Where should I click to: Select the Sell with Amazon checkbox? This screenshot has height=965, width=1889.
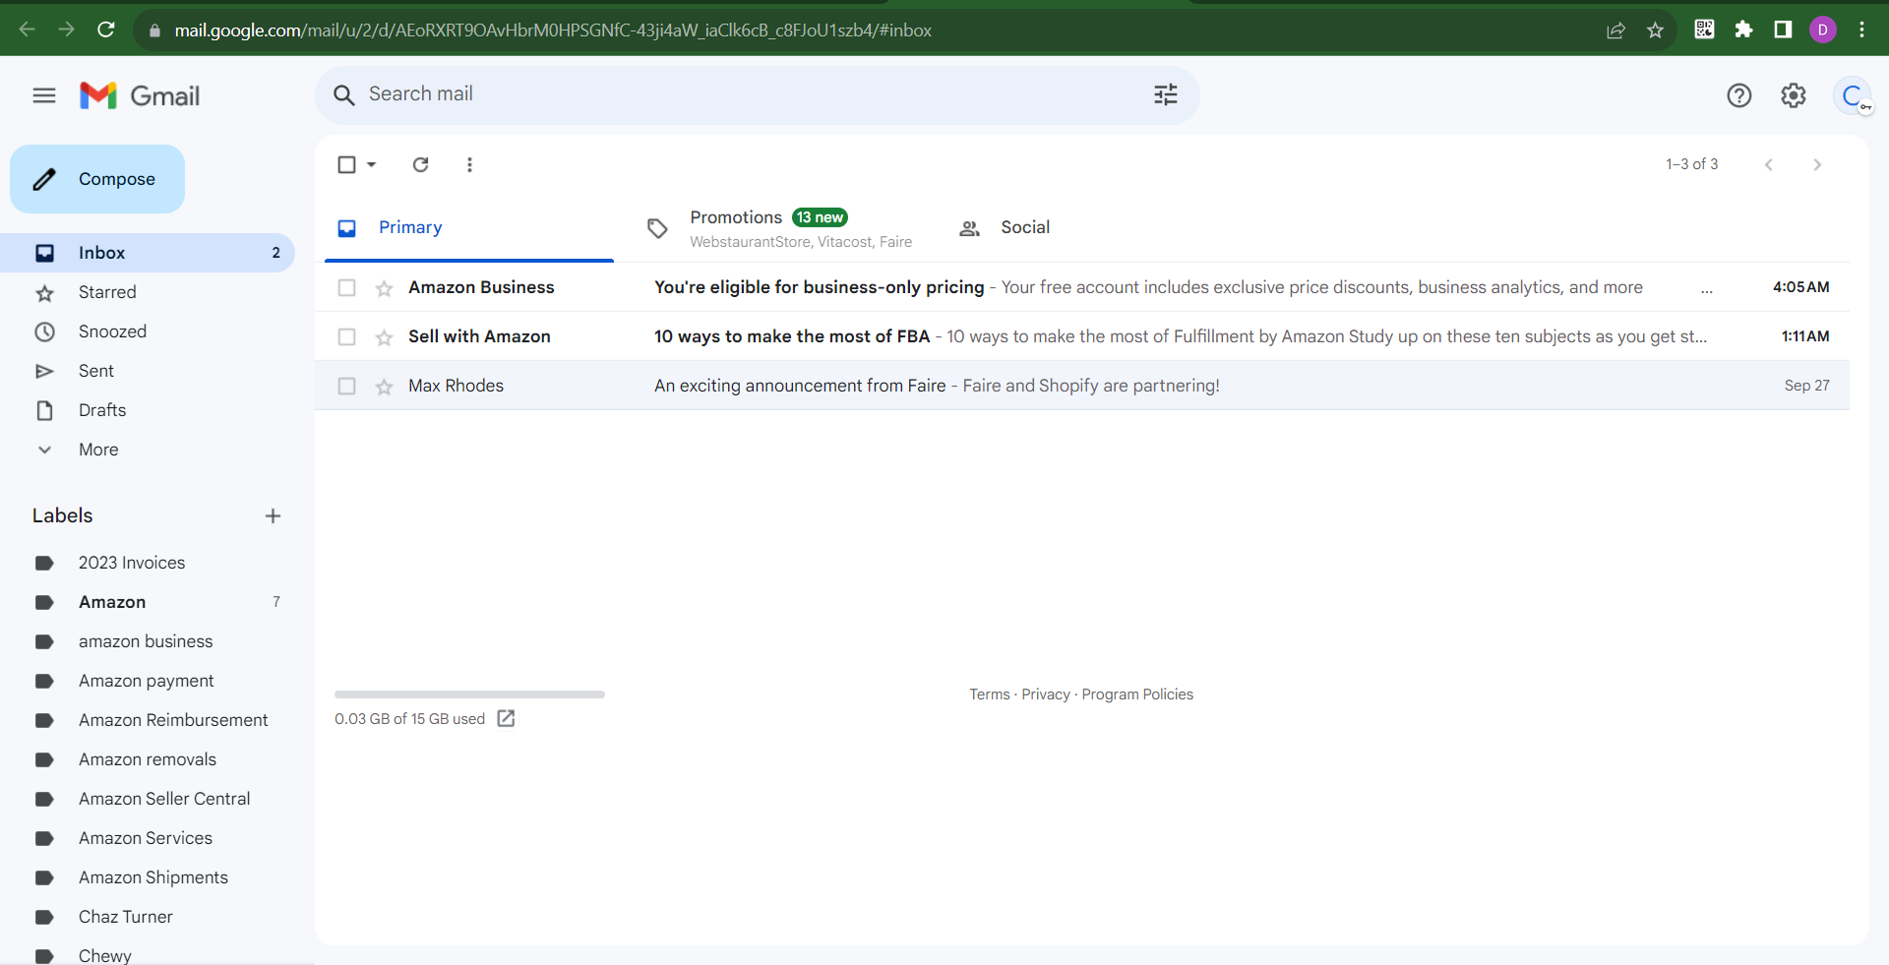point(346,336)
